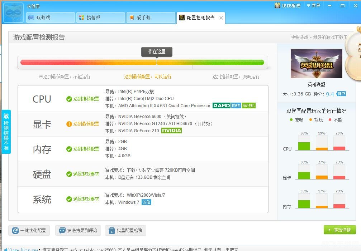Click the 四核 quad-core badge
The image size is (361, 251).
236,106
